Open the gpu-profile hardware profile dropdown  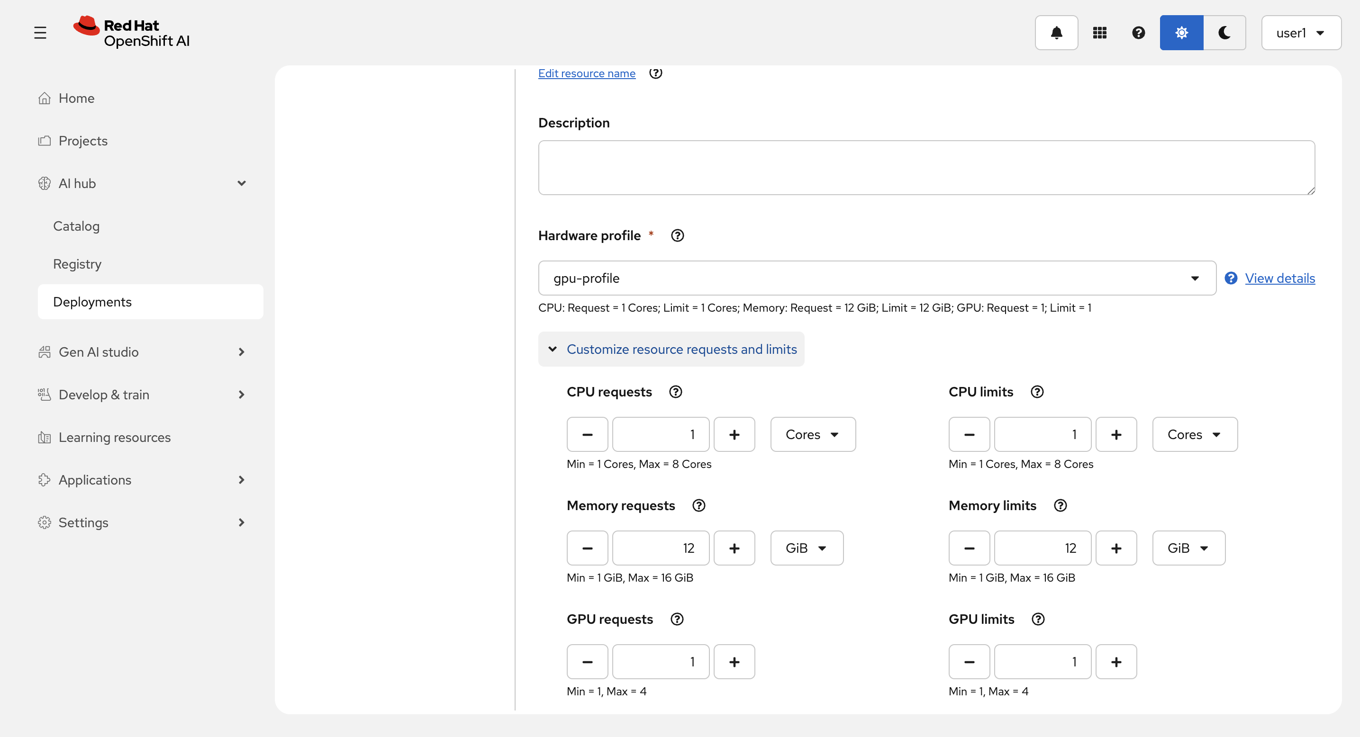(x=876, y=278)
